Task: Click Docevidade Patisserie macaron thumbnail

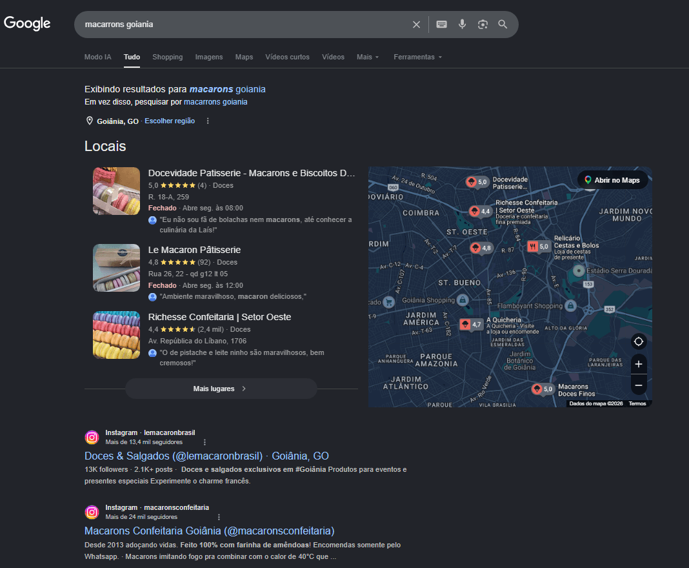Action: click(116, 191)
